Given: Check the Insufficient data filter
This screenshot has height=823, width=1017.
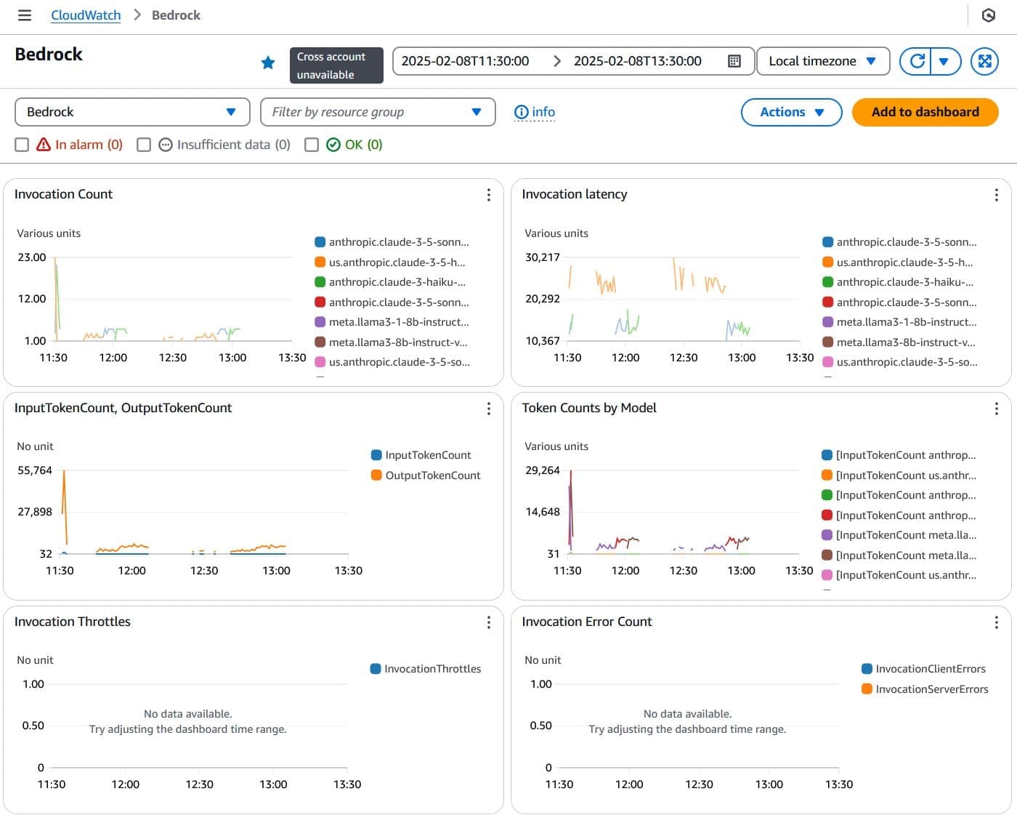Looking at the screenshot, I should [144, 145].
